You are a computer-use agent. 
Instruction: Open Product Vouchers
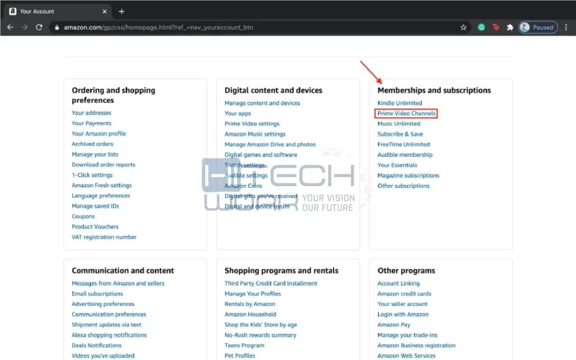(95, 227)
